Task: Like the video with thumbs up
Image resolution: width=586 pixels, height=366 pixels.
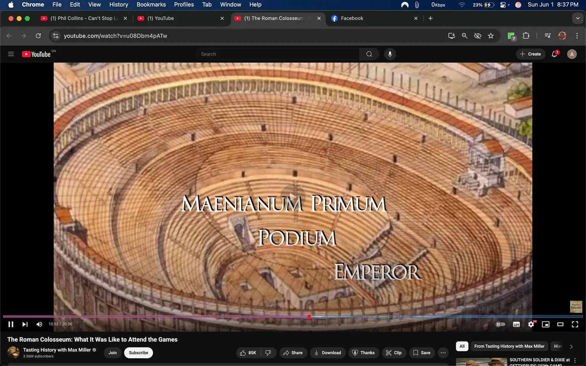Action: coord(245,353)
